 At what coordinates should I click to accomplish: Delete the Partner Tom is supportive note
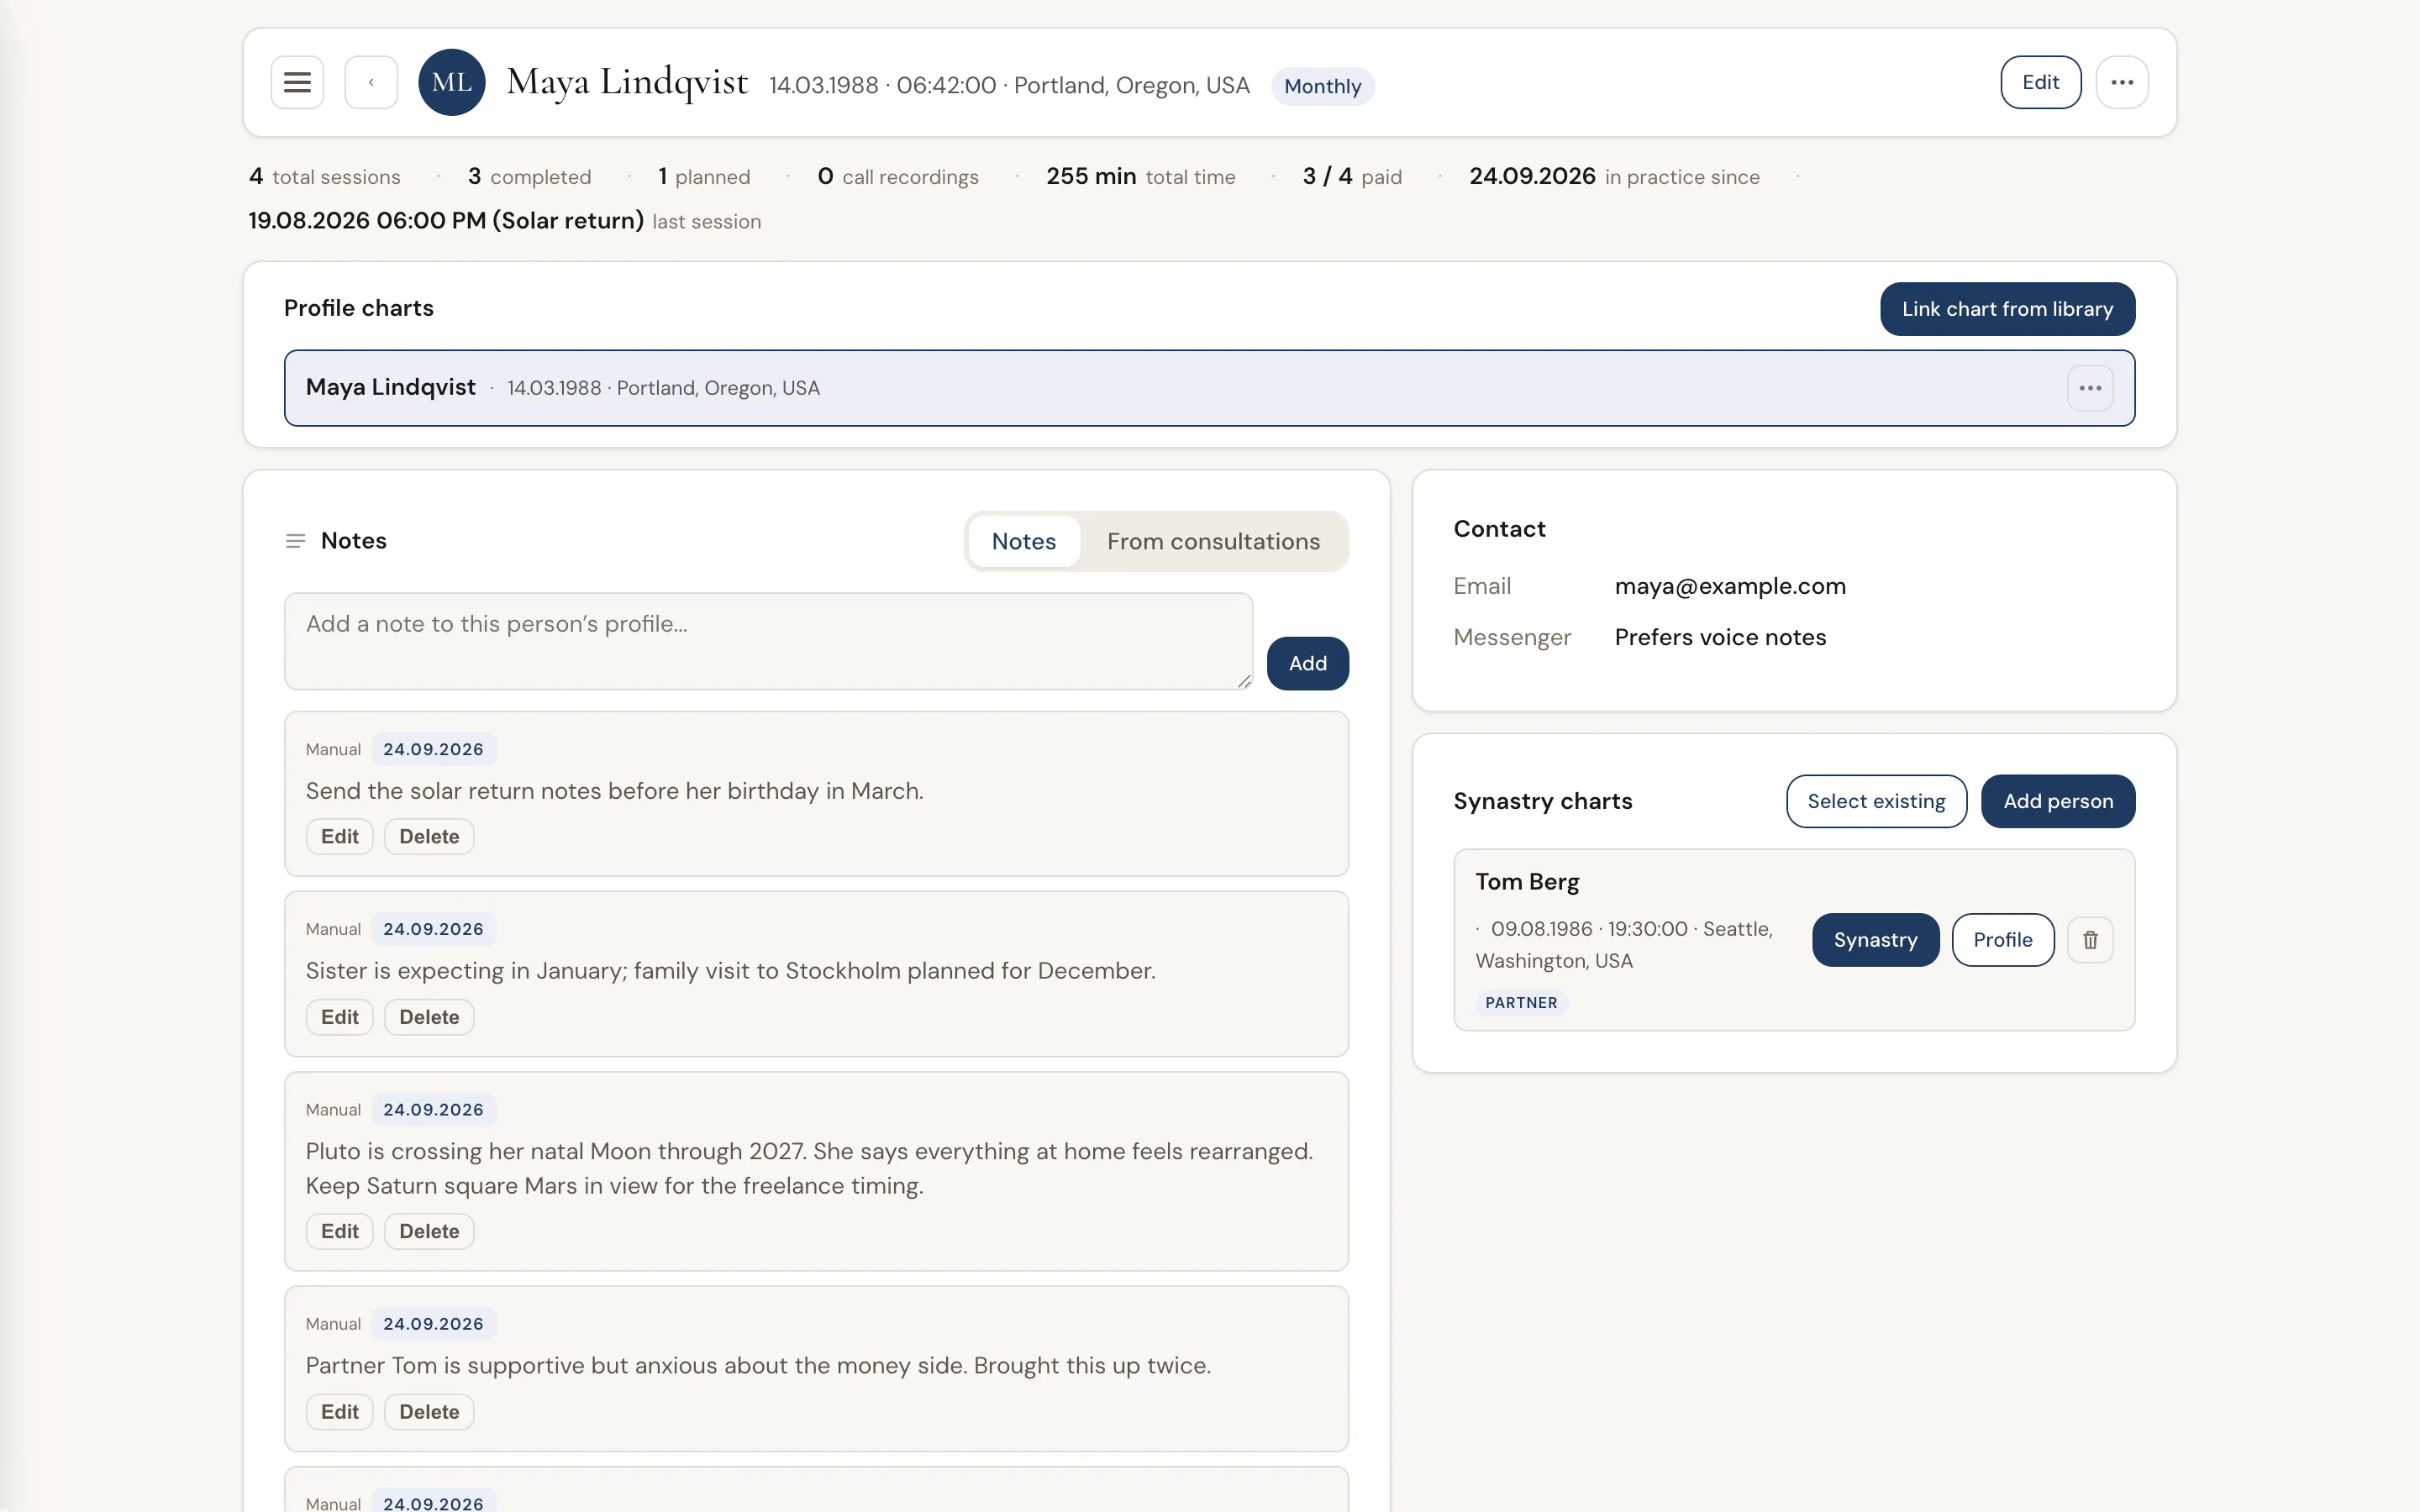[x=429, y=1412]
